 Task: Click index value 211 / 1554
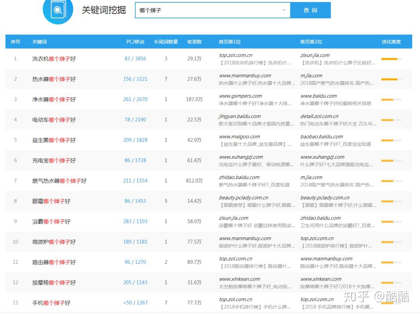(x=135, y=181)
